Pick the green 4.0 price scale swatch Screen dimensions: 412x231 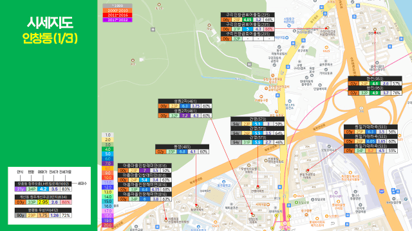pos(108,149)
